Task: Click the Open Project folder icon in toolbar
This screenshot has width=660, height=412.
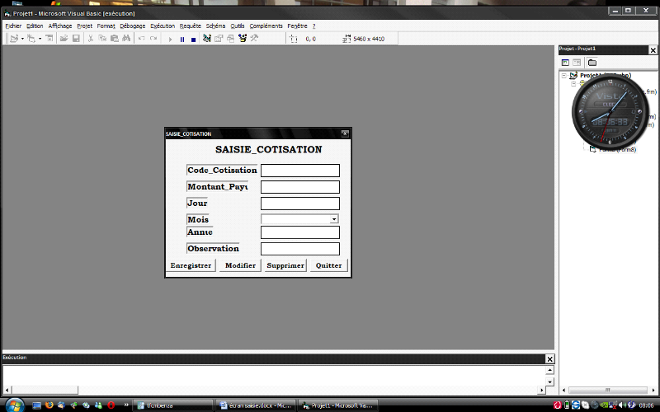Action: pyautogui.click(x=63, y=39)
